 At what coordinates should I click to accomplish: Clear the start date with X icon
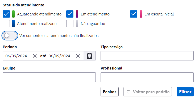click(35, 56)
